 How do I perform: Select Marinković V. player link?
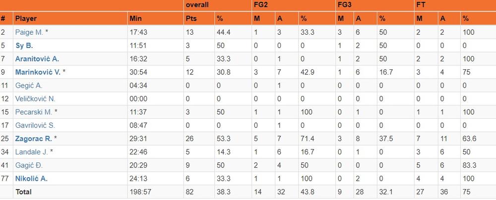[x=38, y=72]
